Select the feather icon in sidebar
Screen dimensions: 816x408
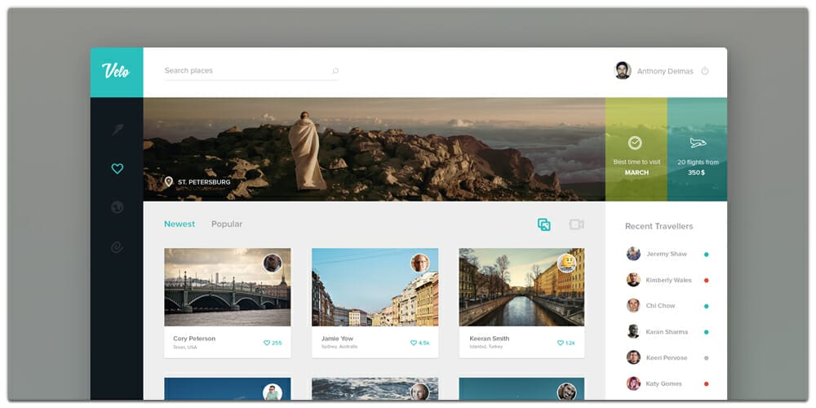[x=117, y=130]
